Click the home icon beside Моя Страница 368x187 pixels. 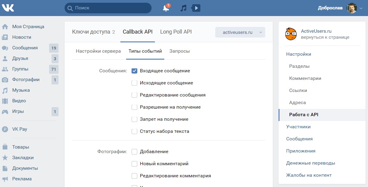(5, 27)
